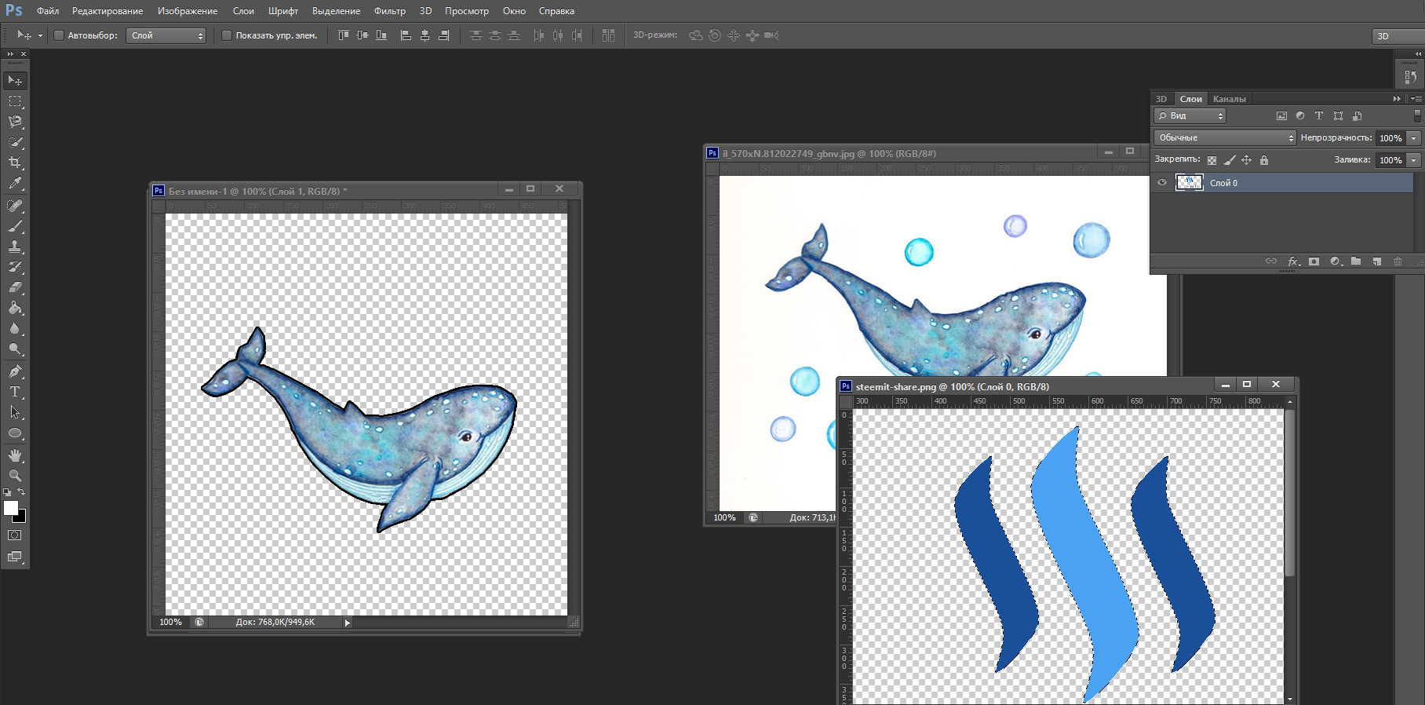Enable the Автовыбор checkbox
The width and height of the screenshot is (1425, 705).
(x=58, y=35)
